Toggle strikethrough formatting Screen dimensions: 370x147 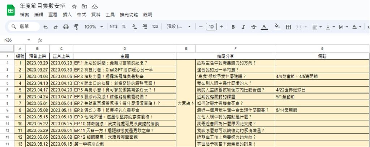coord(254,27)
